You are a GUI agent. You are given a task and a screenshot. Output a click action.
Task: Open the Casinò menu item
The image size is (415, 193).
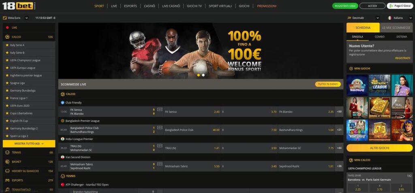(150, 6)
